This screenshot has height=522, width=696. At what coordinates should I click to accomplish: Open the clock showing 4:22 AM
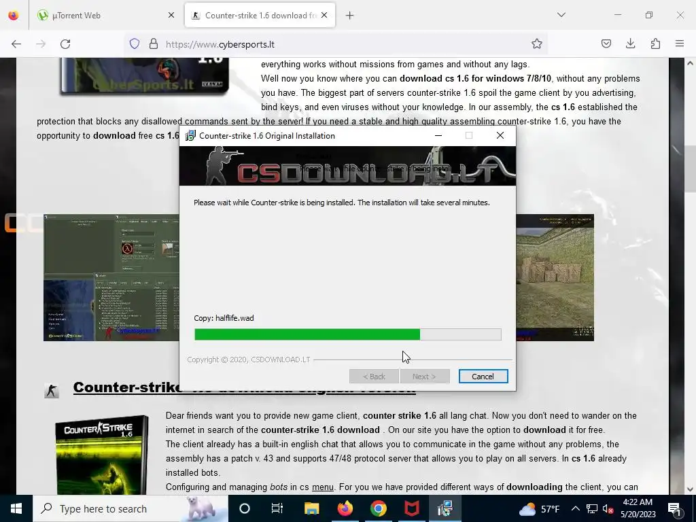[638, 508]
